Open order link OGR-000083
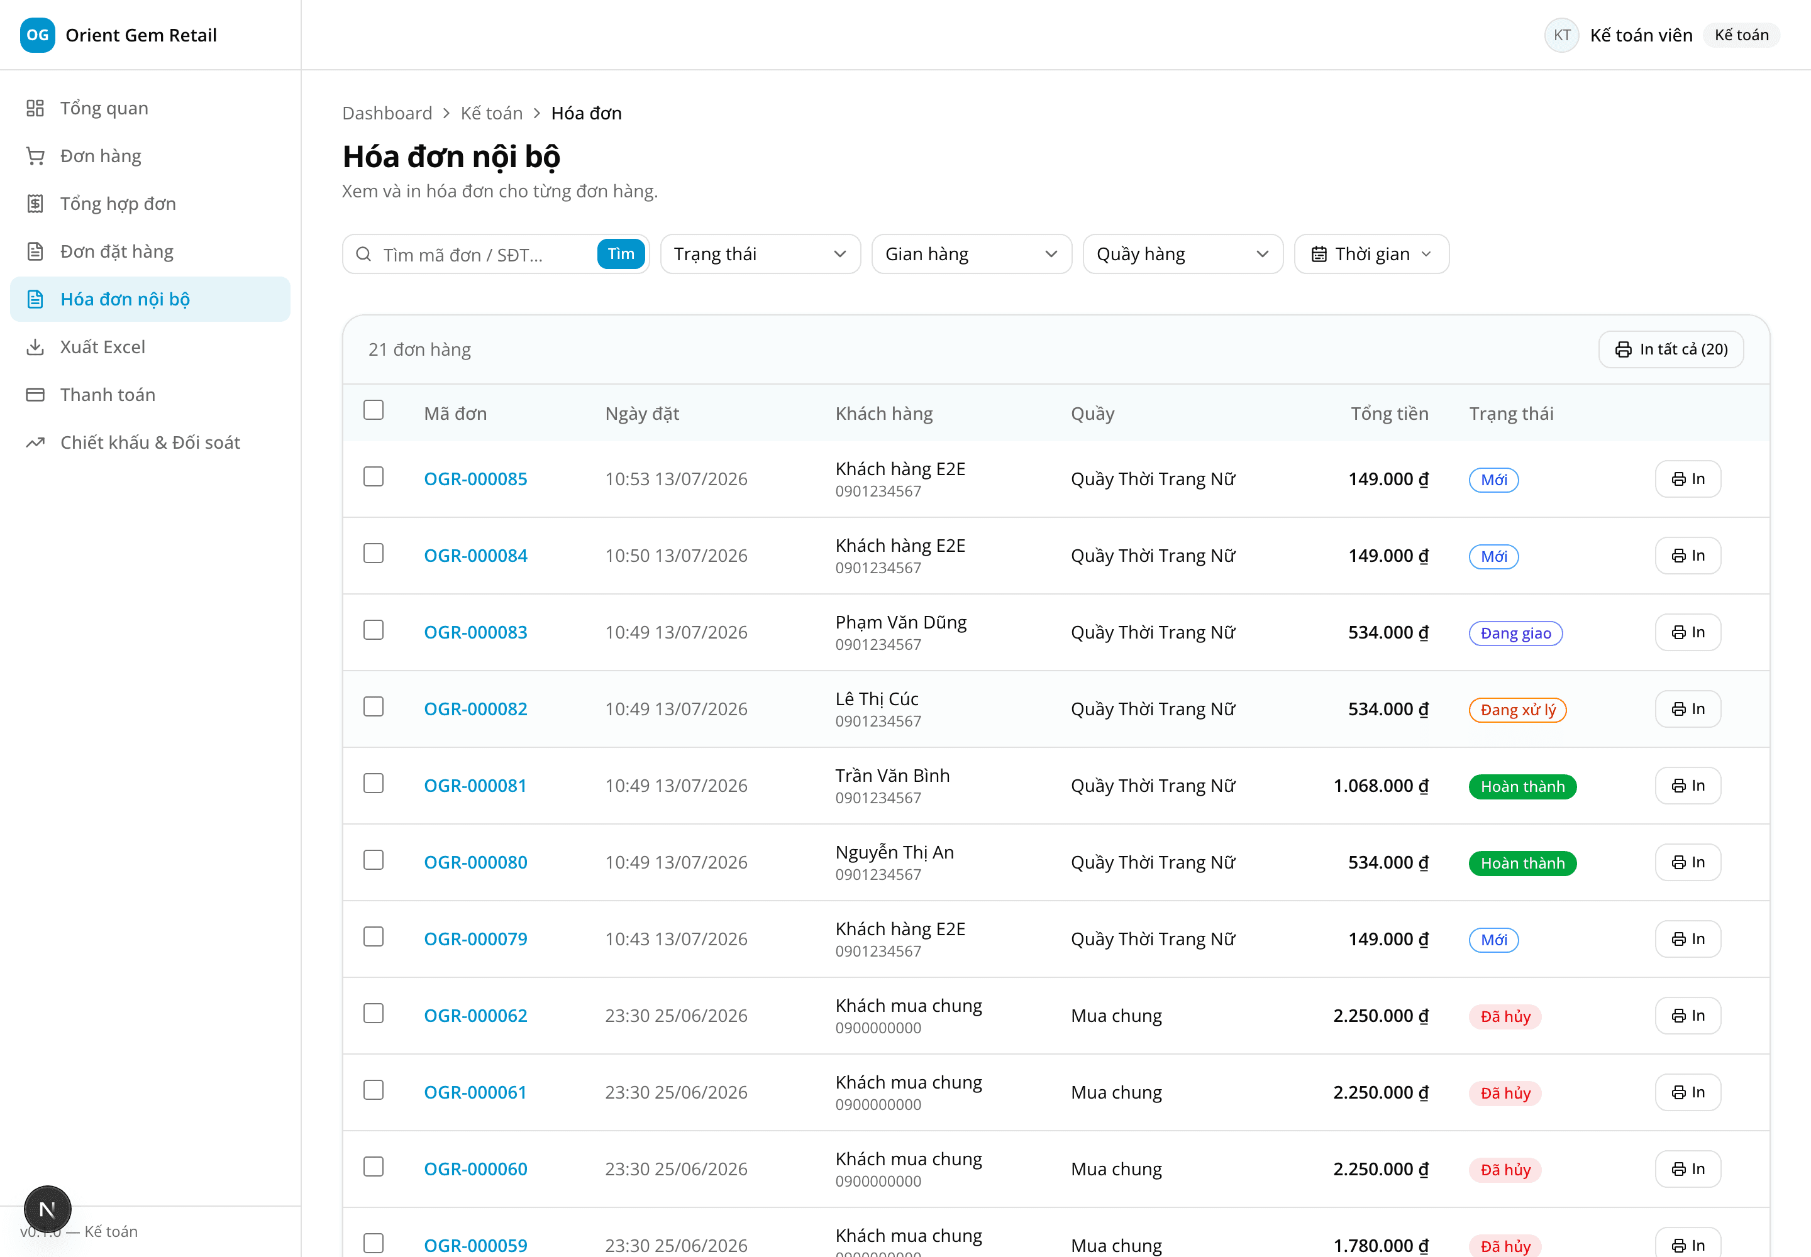 (475, 632)
